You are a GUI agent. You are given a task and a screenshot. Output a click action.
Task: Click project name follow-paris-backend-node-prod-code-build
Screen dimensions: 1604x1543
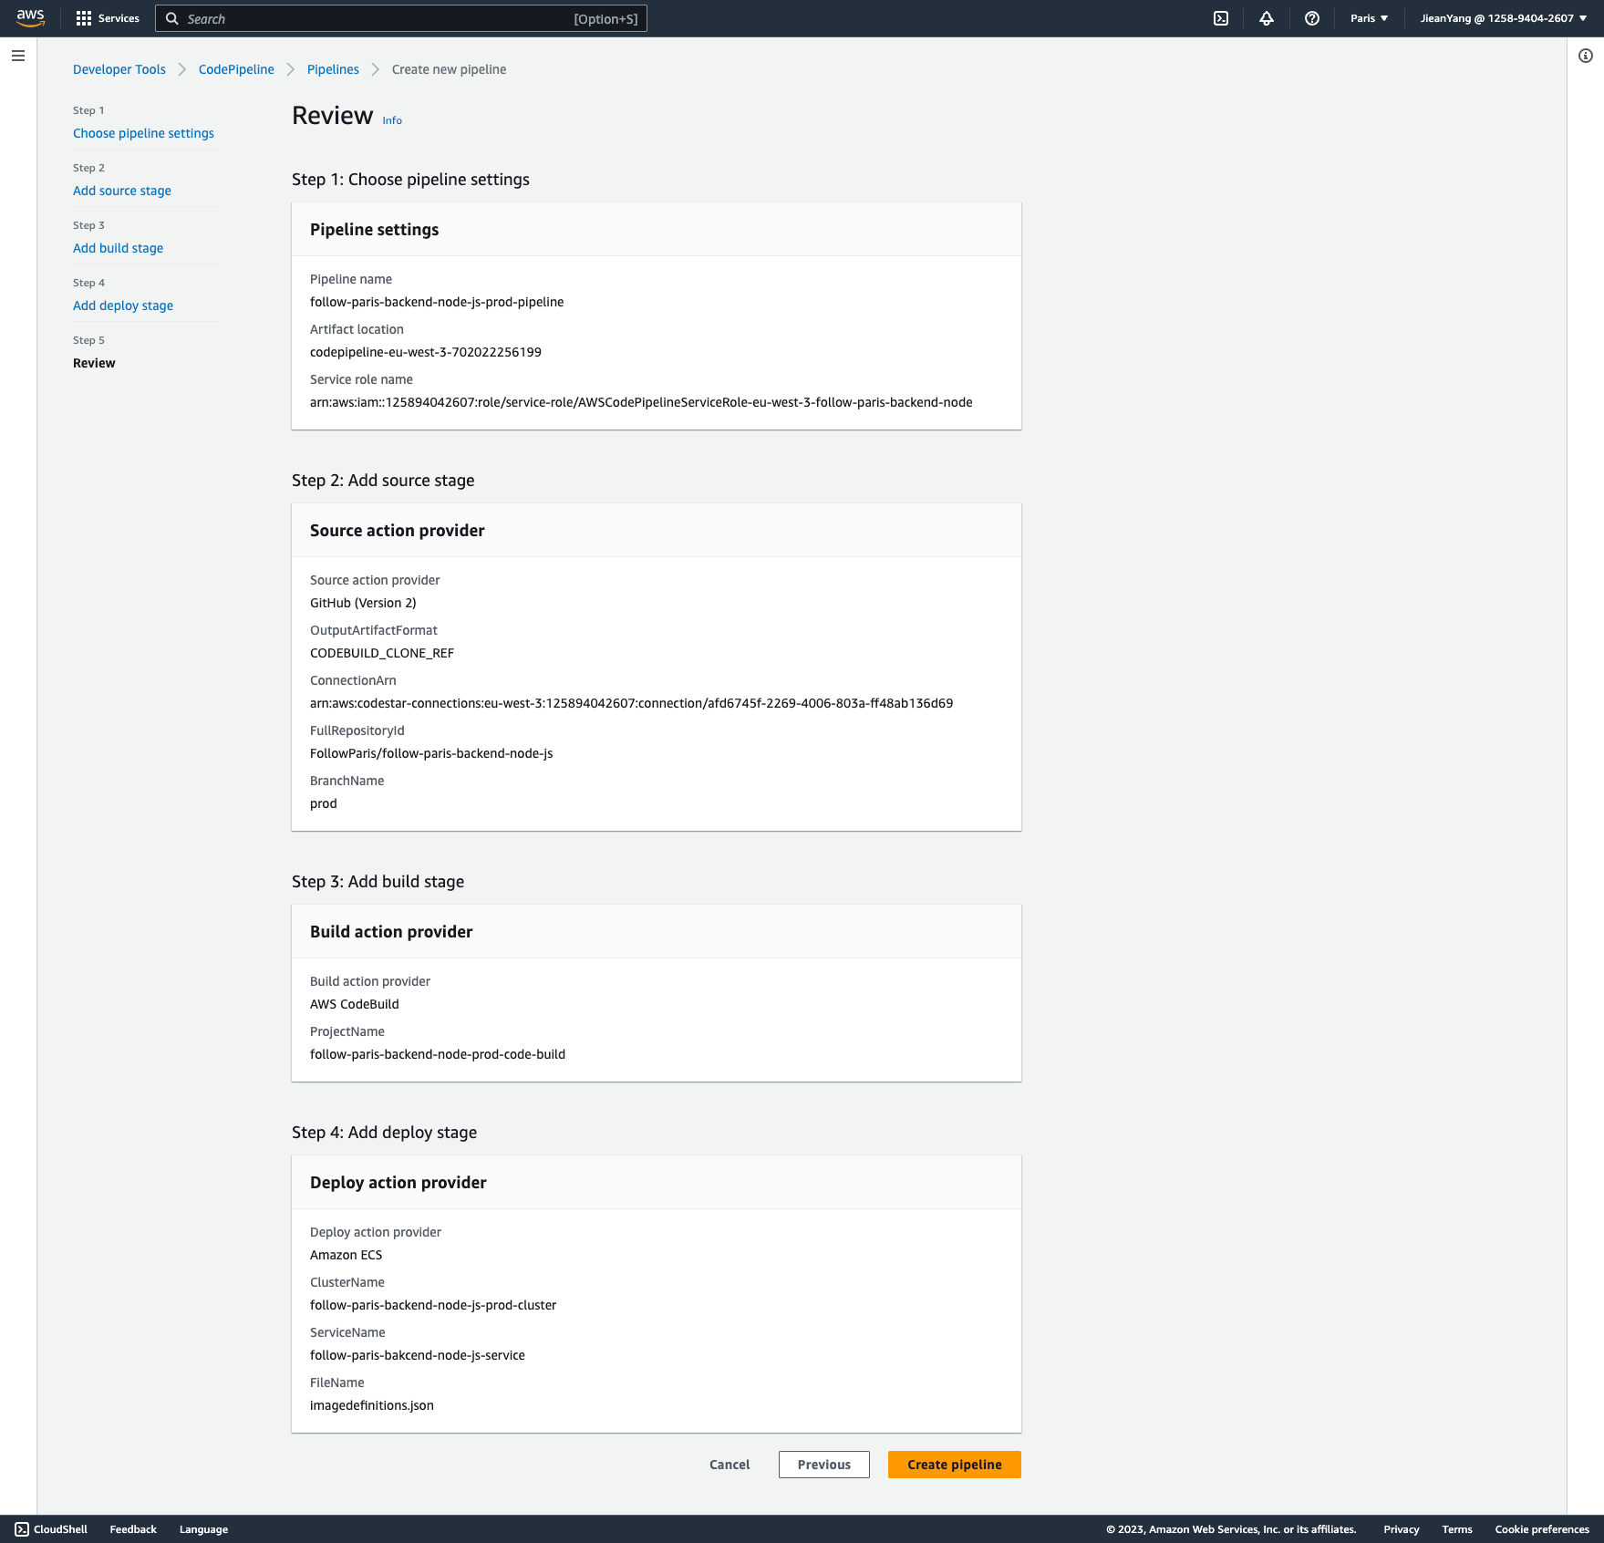[x=438, y=1054]
